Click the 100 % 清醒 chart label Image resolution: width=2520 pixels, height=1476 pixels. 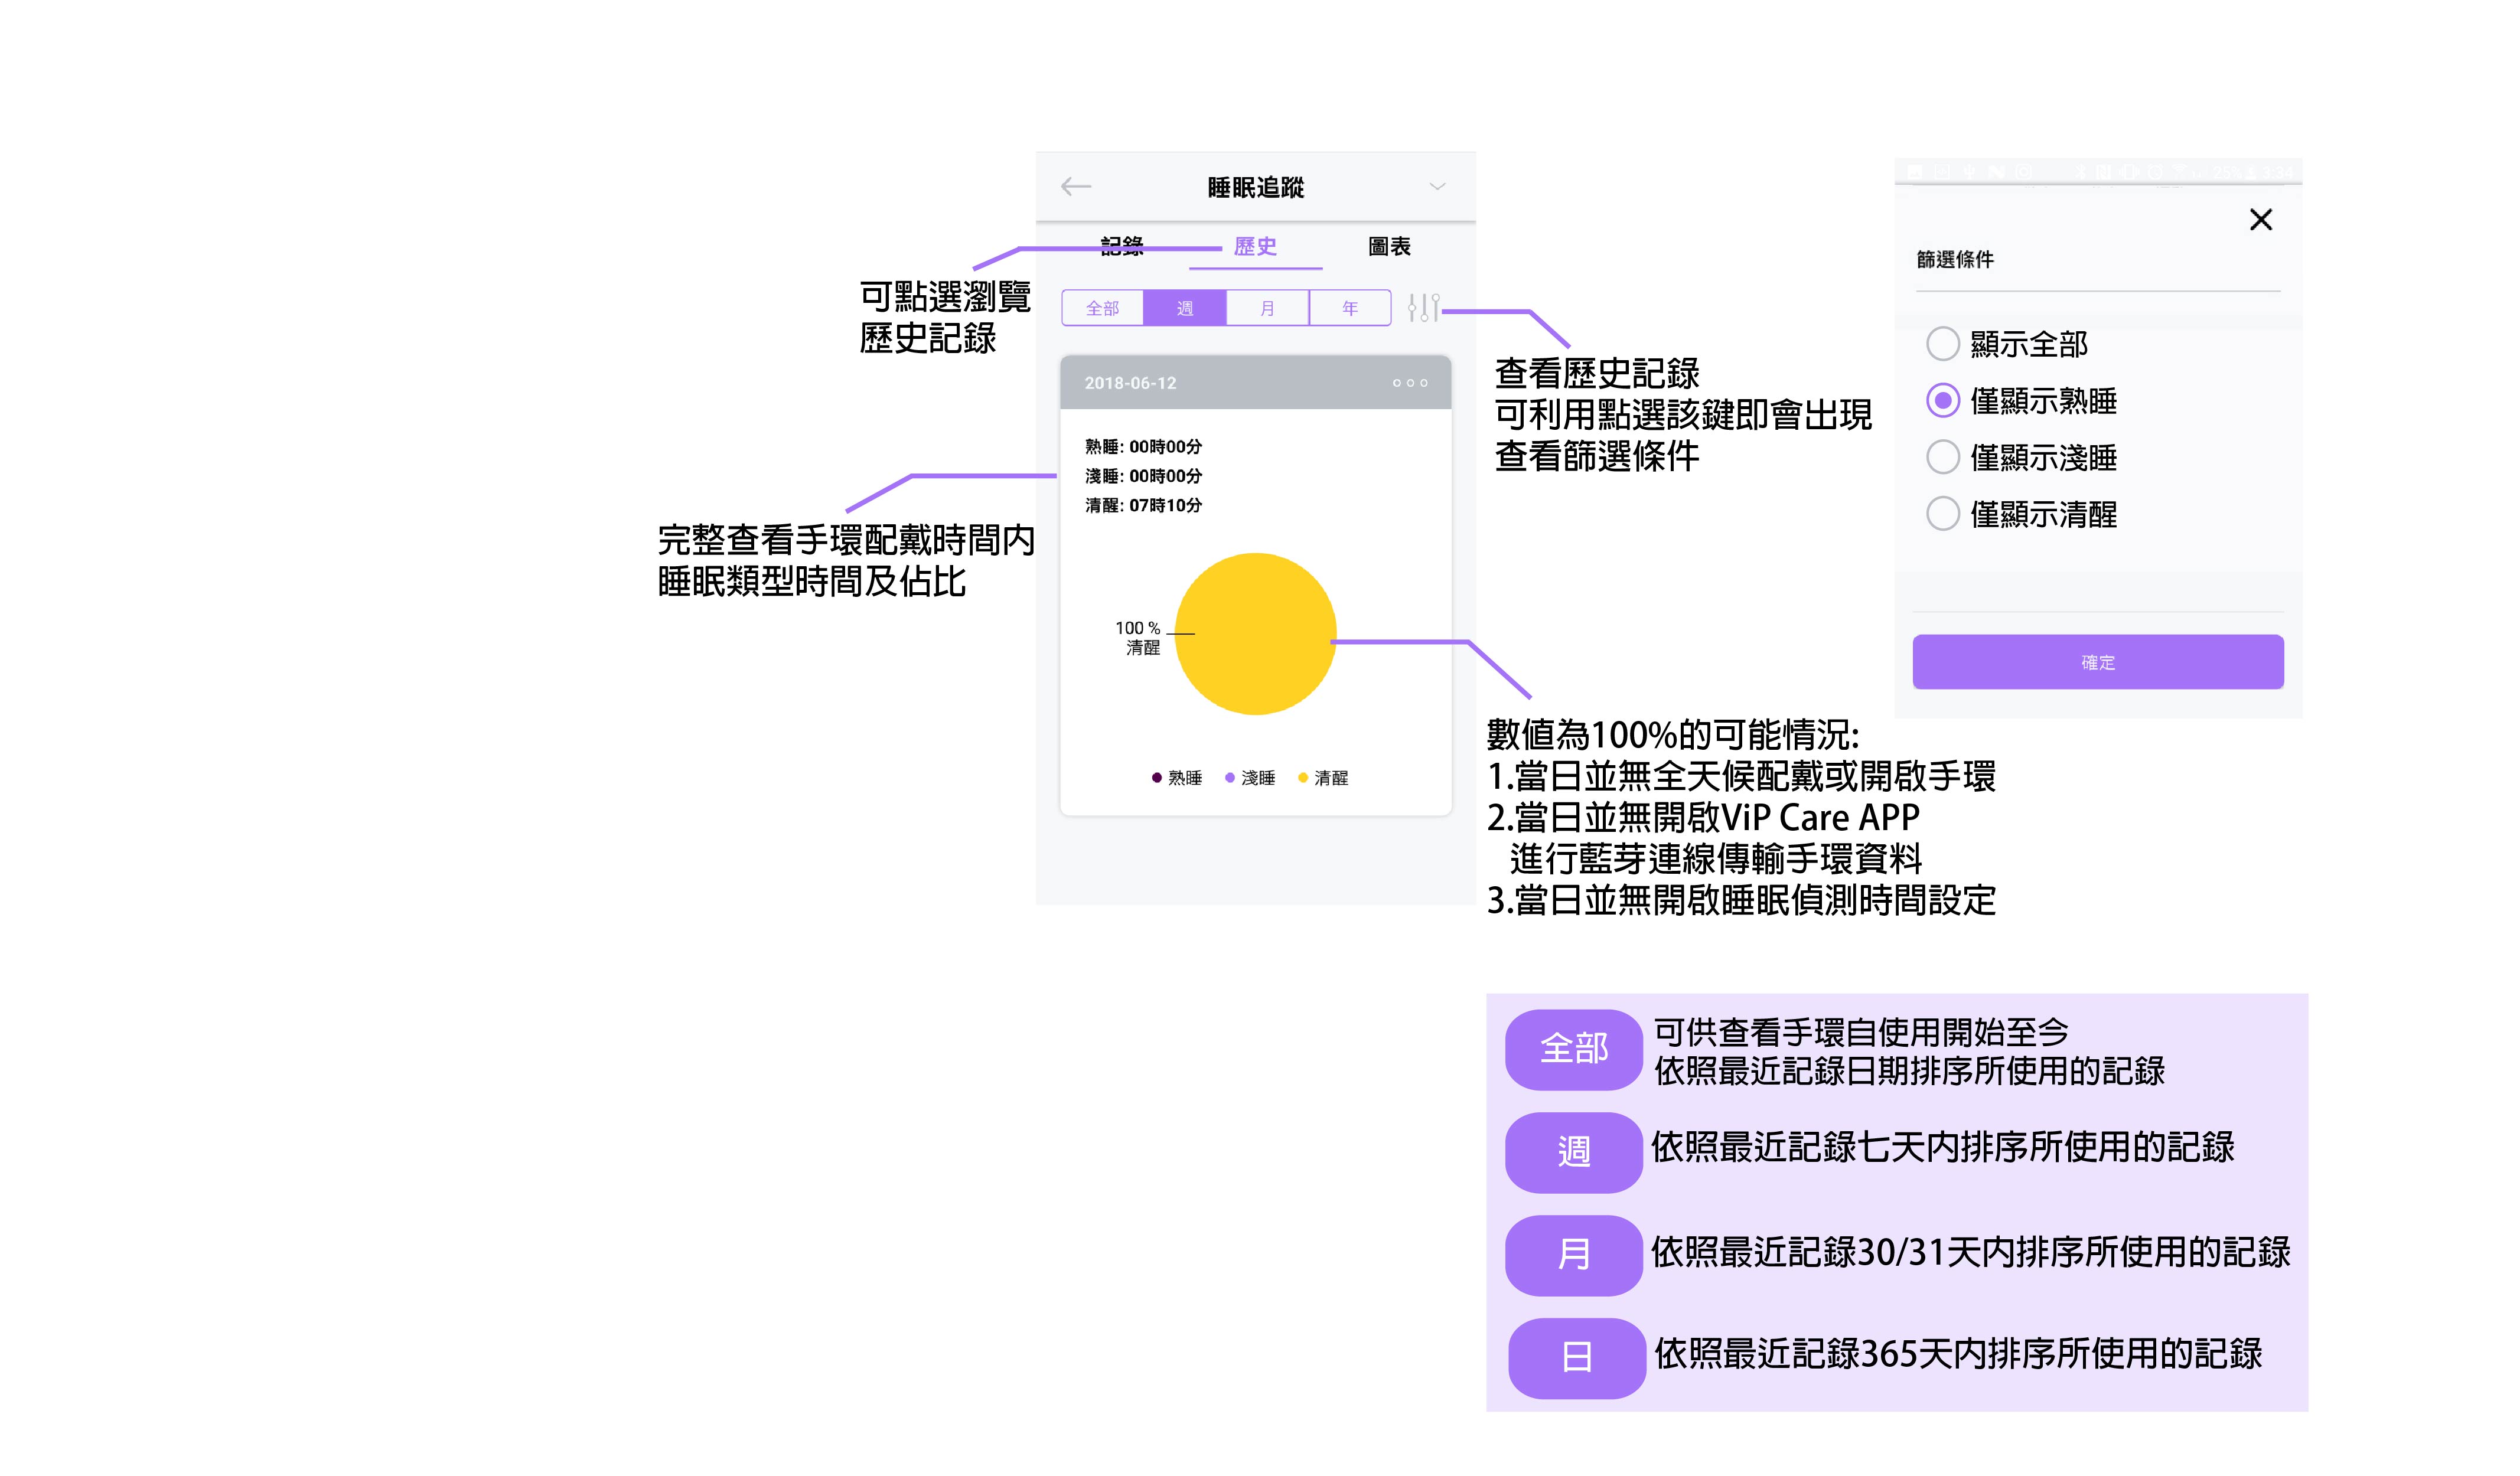1139,638
